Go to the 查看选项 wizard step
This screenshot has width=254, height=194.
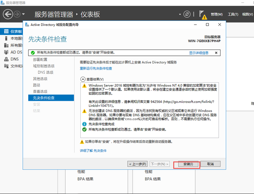(x=40, y=91)
